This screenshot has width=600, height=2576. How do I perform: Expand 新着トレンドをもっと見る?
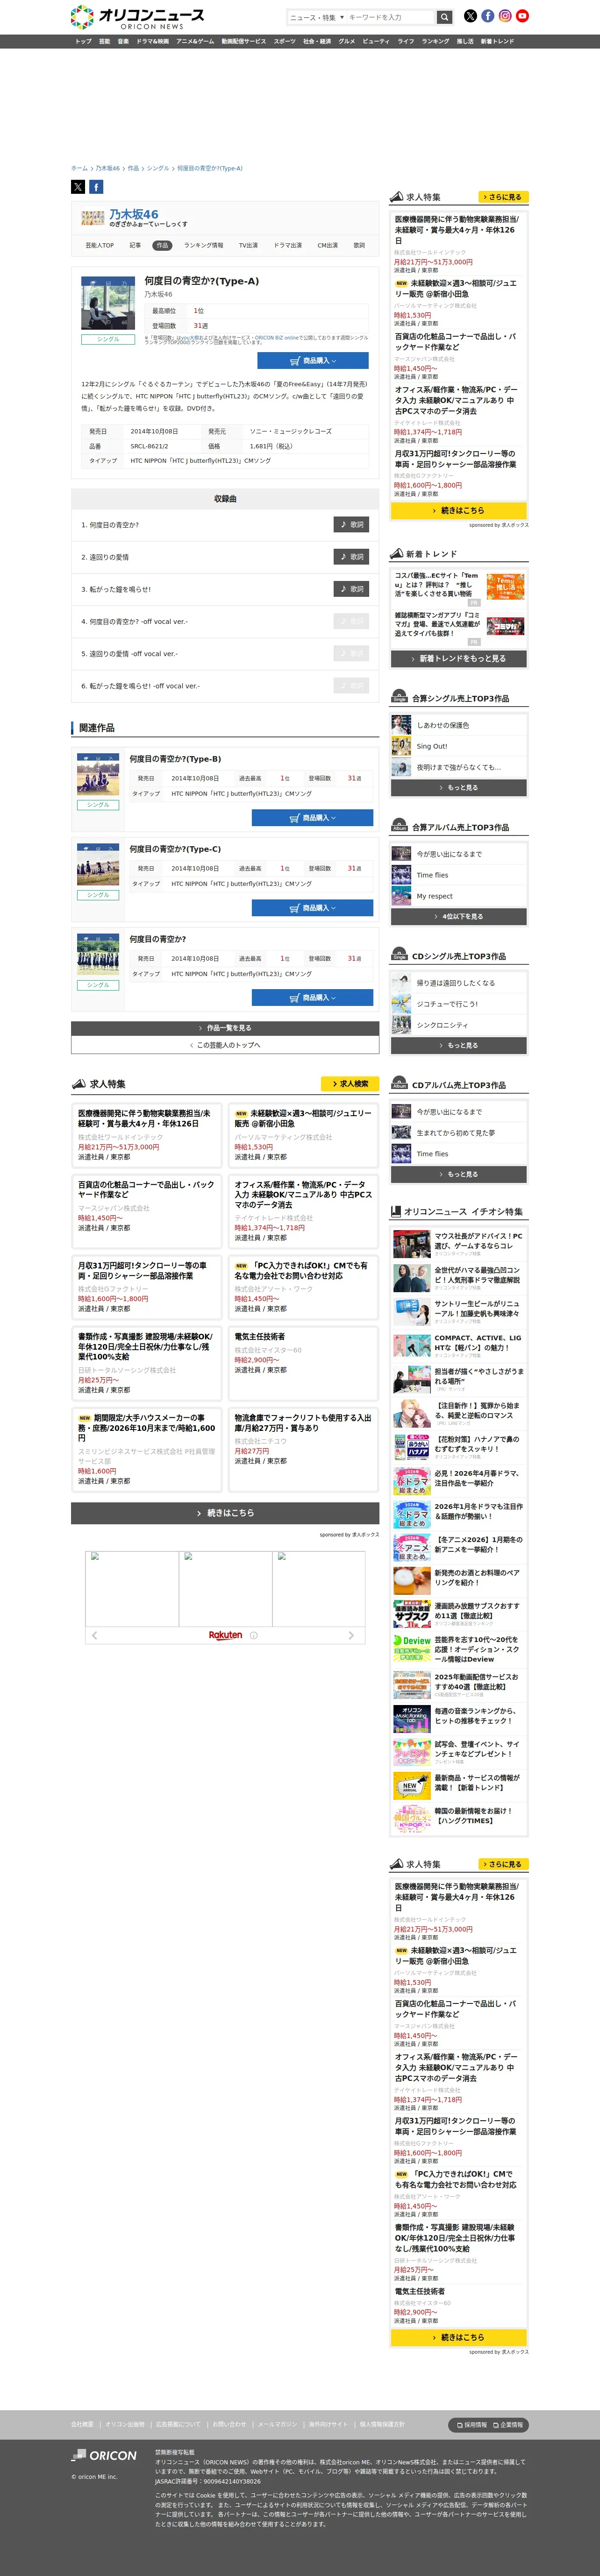[459, 659]
